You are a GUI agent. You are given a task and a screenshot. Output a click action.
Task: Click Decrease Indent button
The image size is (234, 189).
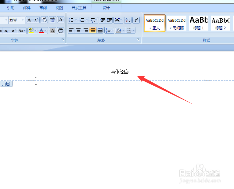(103, 20)
